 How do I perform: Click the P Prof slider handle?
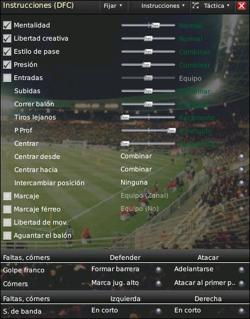tap(172, 131)
